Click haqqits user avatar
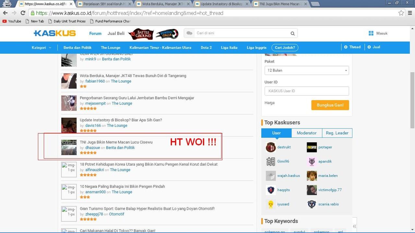Viewport: 415px width, 233px height. coord(271,190)
